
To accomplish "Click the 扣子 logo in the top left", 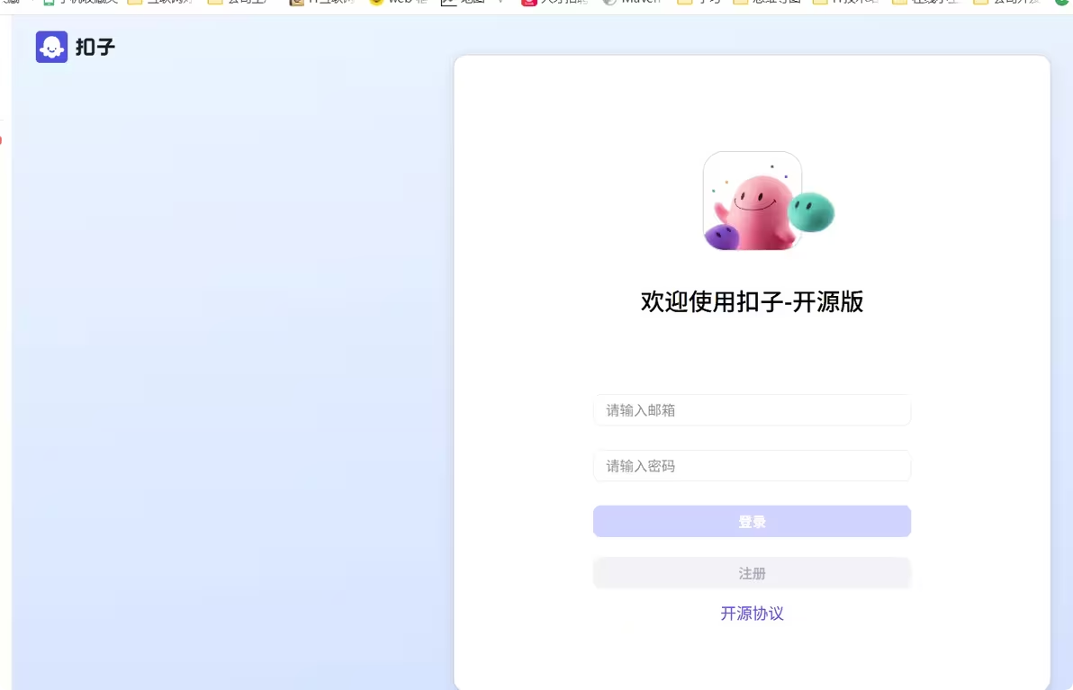I will [x=76, y=47].
